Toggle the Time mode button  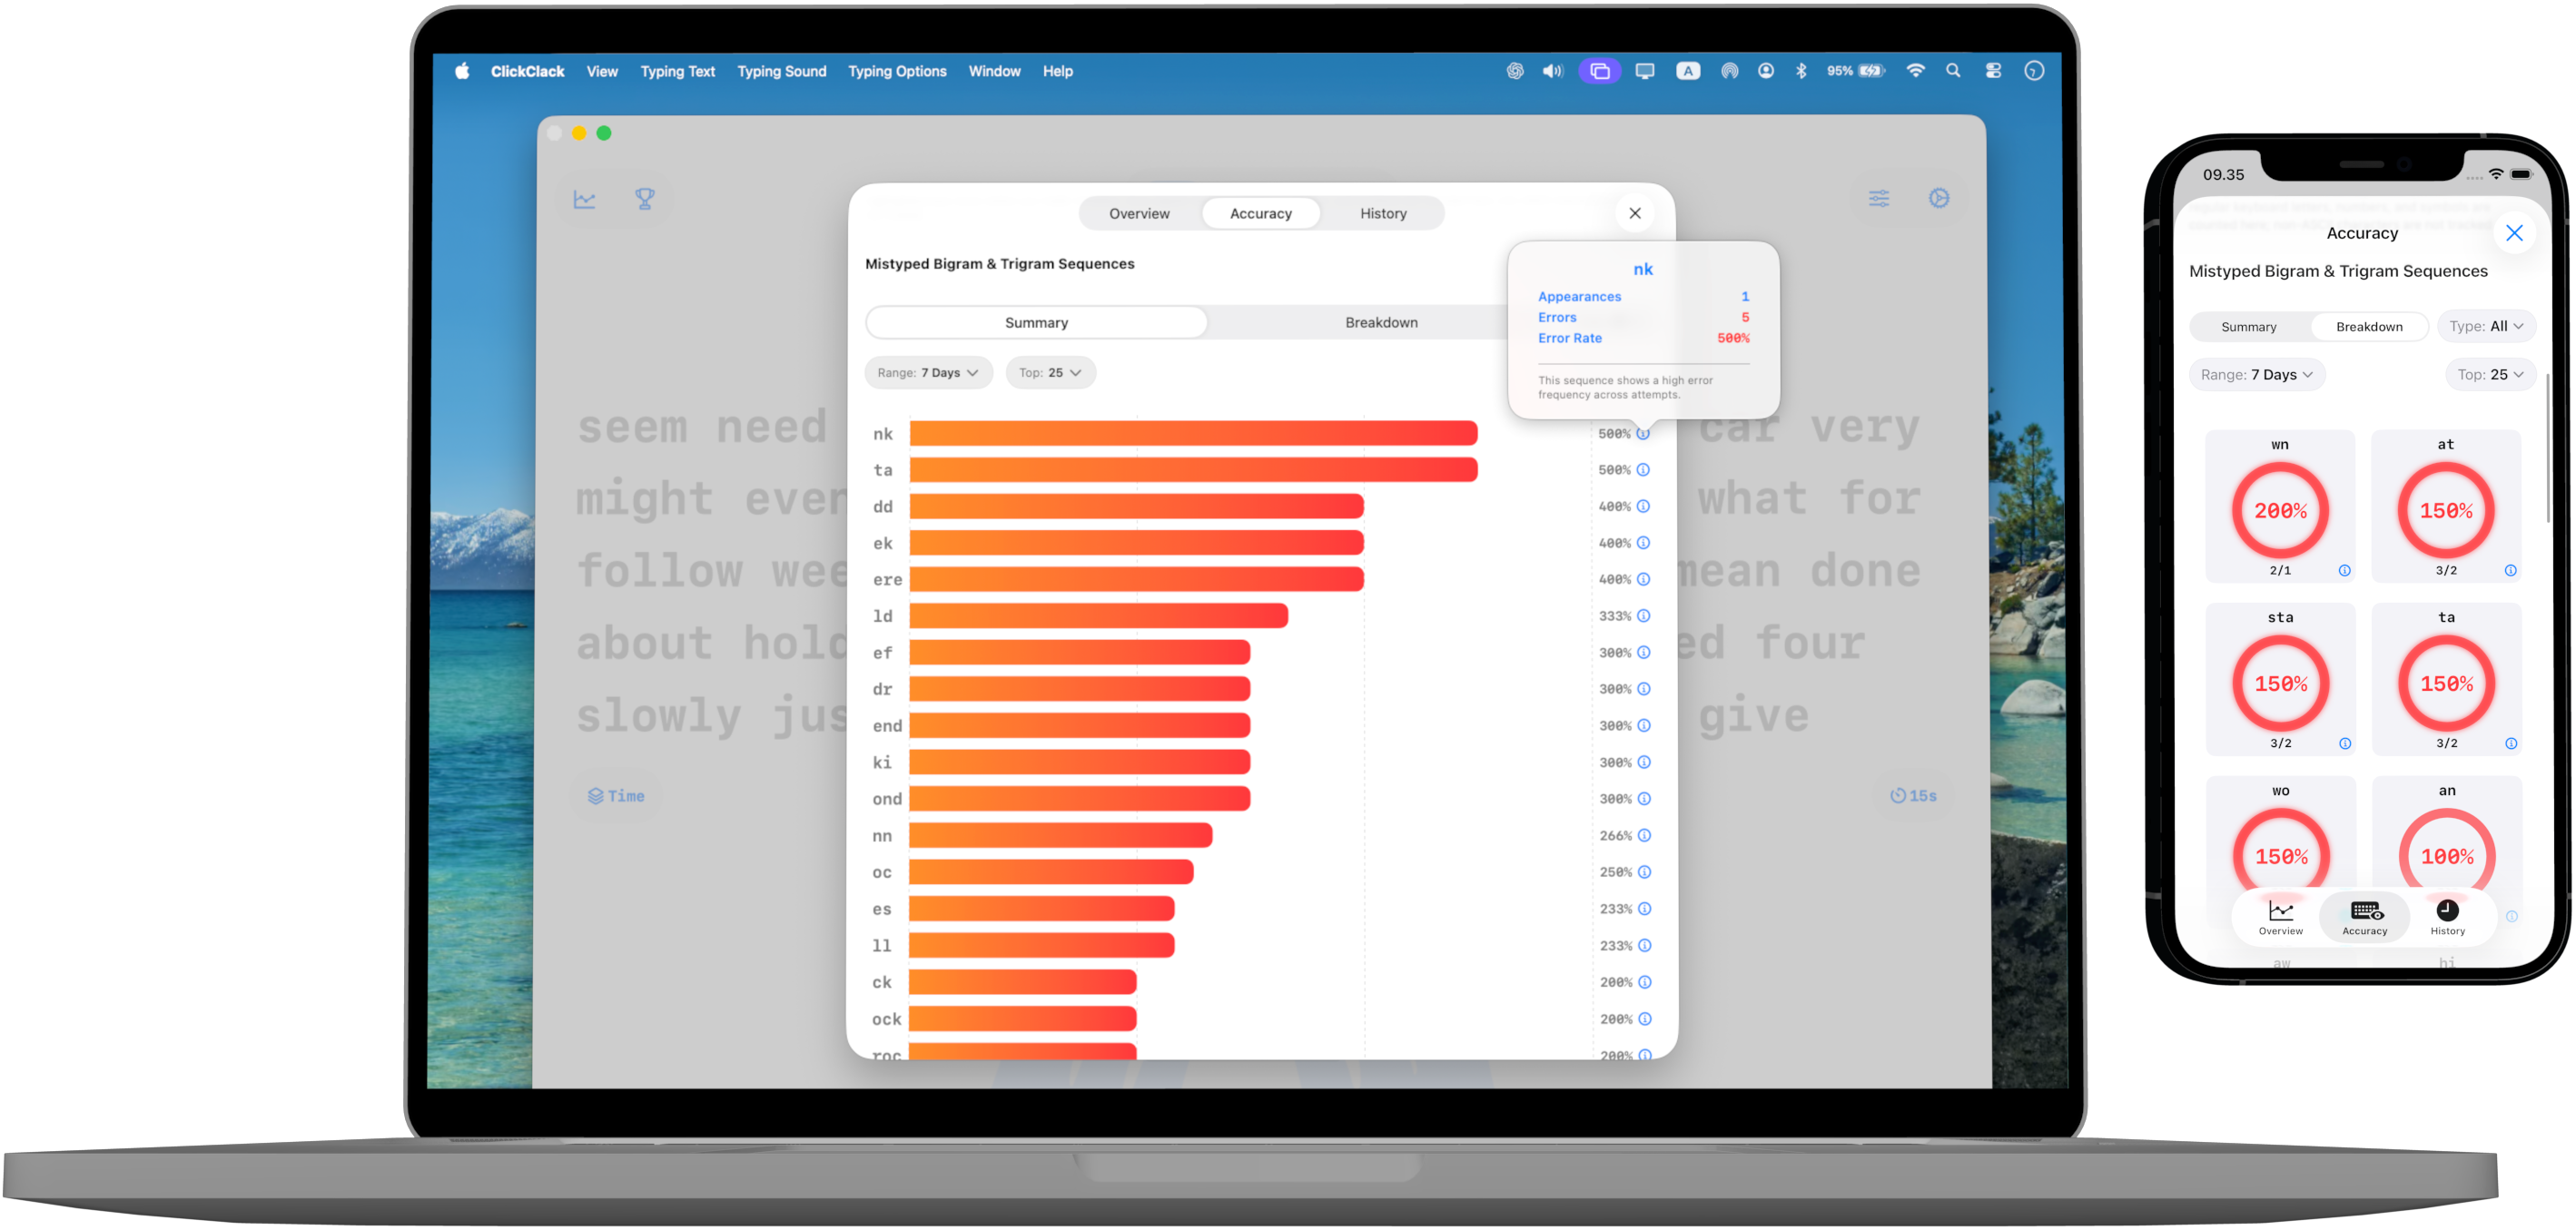pyautogui.click(x=616, y=796)
